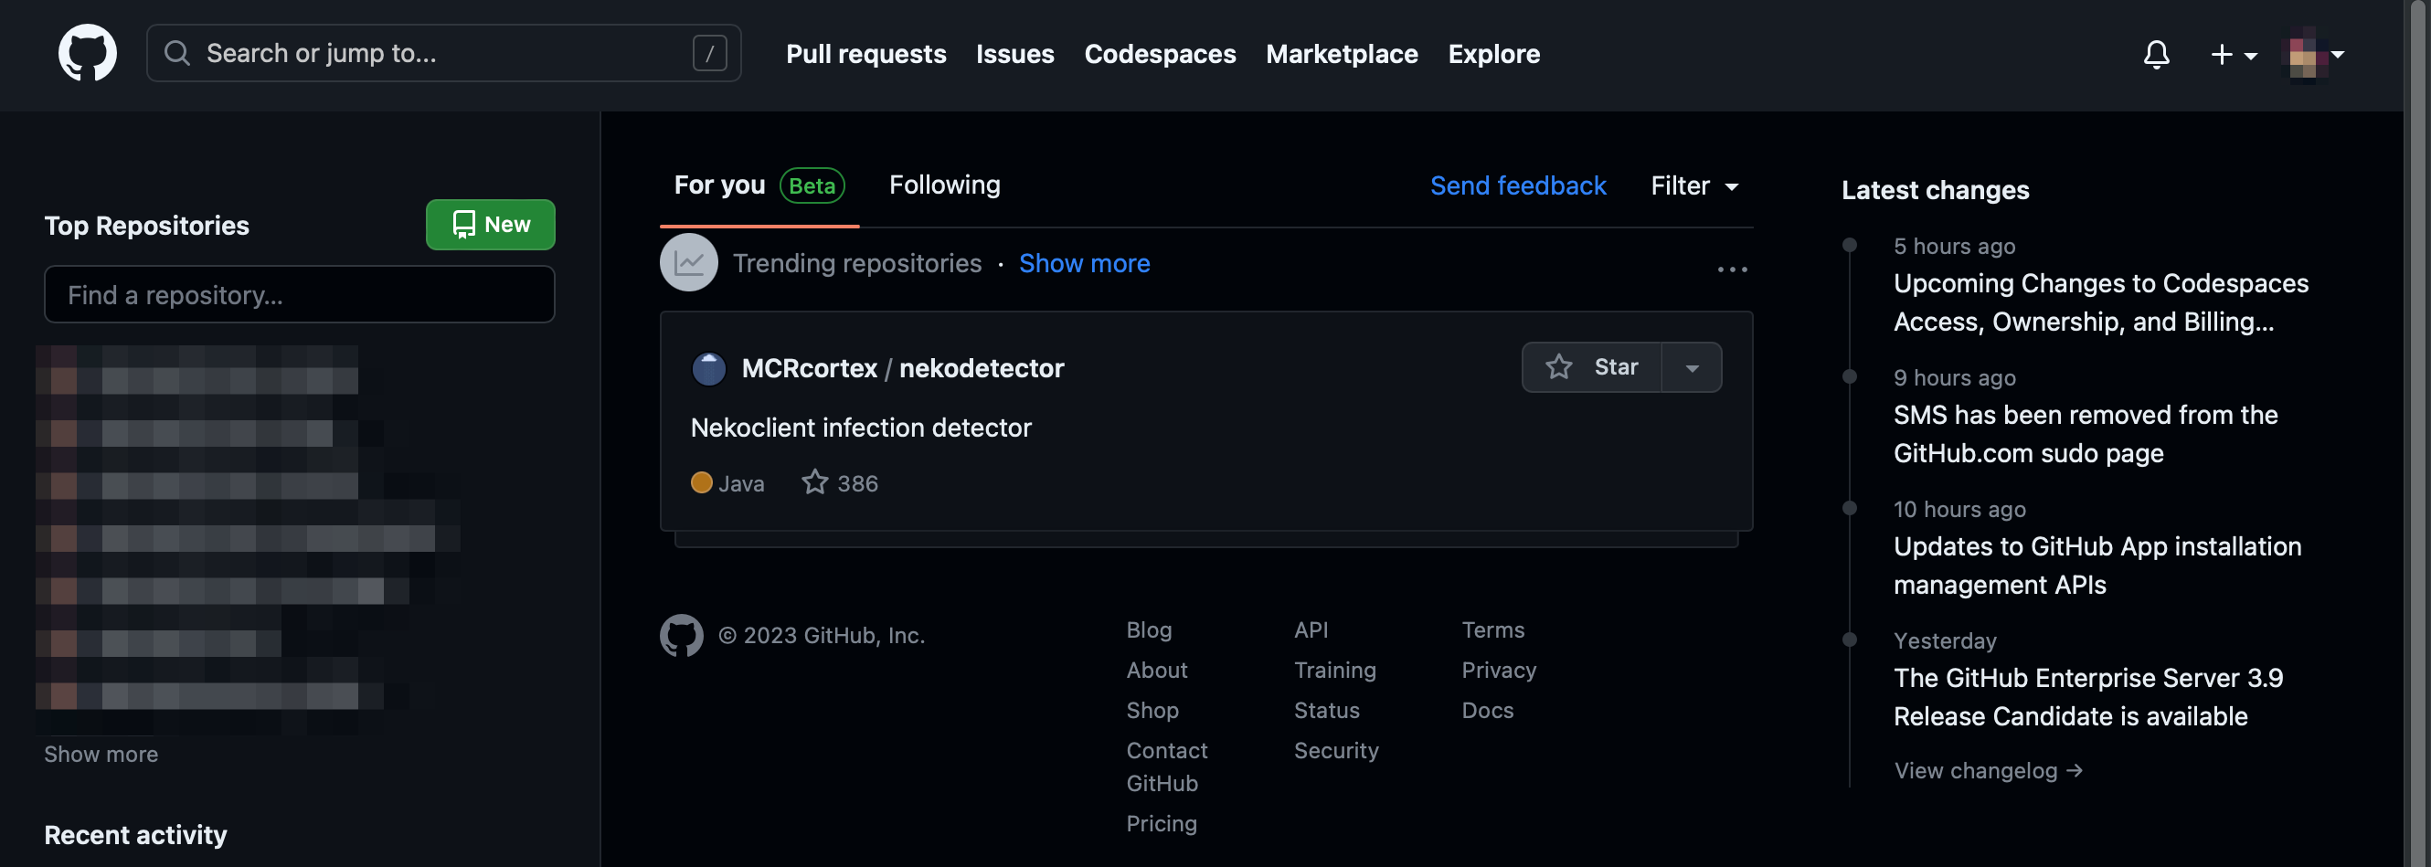Screen dimensions: 2431x867
Task: Open the Status footer link
Action: coord(1326,711)
